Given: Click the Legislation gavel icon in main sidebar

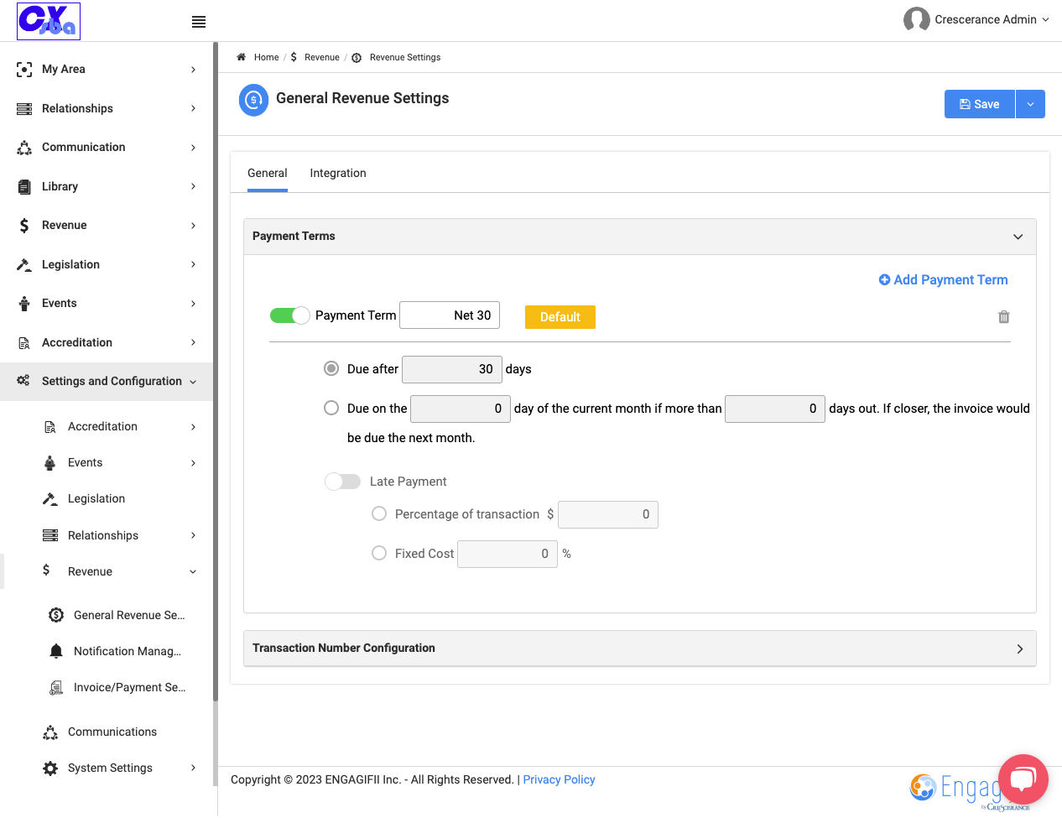Looking at the screenshot, I should [x=24, y=264].
